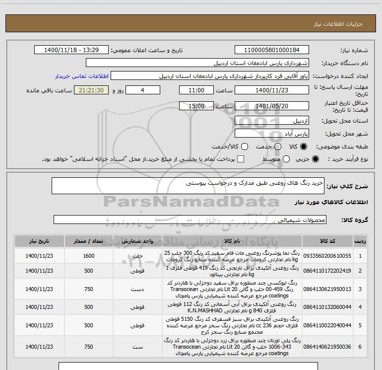382x370 pixels.
Task: Click the نام کالا column header
Action: 232,241
